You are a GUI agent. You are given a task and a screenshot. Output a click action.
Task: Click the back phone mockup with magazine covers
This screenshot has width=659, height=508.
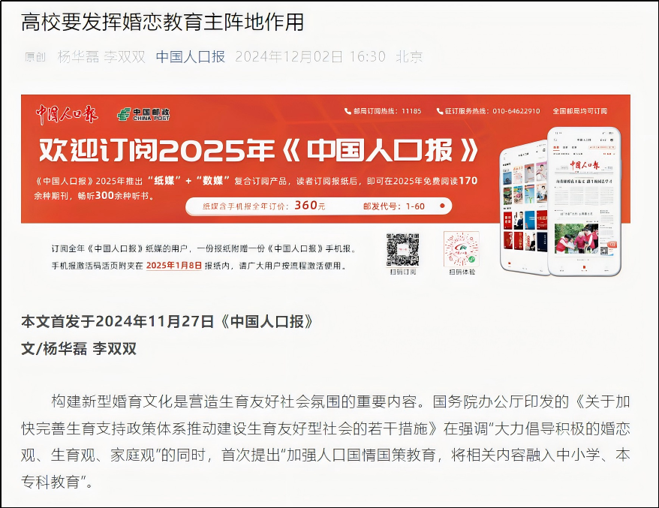524,207
